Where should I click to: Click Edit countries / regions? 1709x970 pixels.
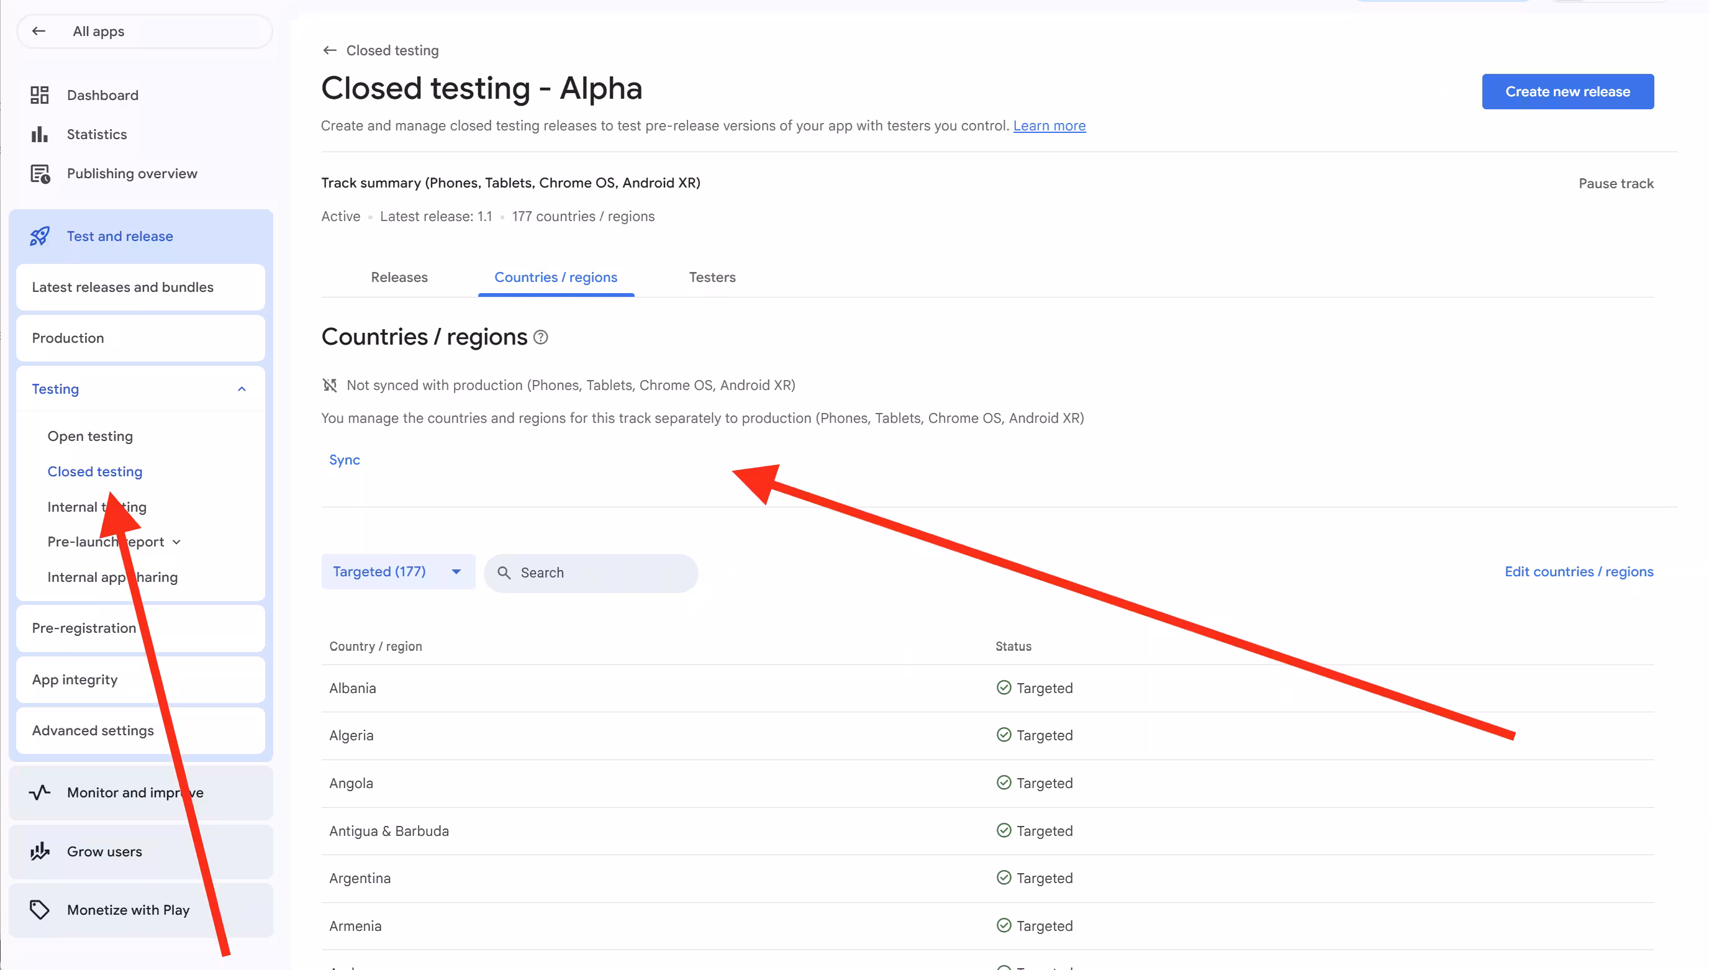pos(1579,571)
